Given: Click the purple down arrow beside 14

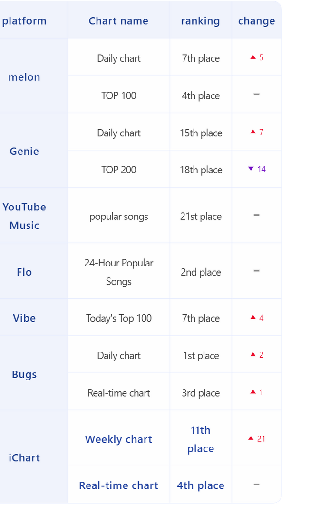Looking at the screenshot, I should [251, 169].
